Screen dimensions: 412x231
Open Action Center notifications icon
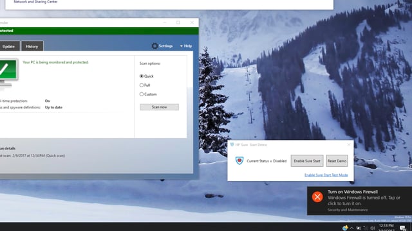coord(403,228)
